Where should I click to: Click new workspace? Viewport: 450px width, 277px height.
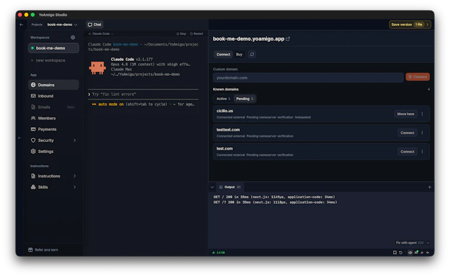coord(48,60)
